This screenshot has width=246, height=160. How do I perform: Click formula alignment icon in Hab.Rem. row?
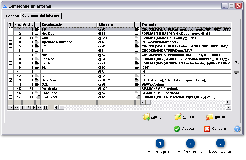[137, 80]
